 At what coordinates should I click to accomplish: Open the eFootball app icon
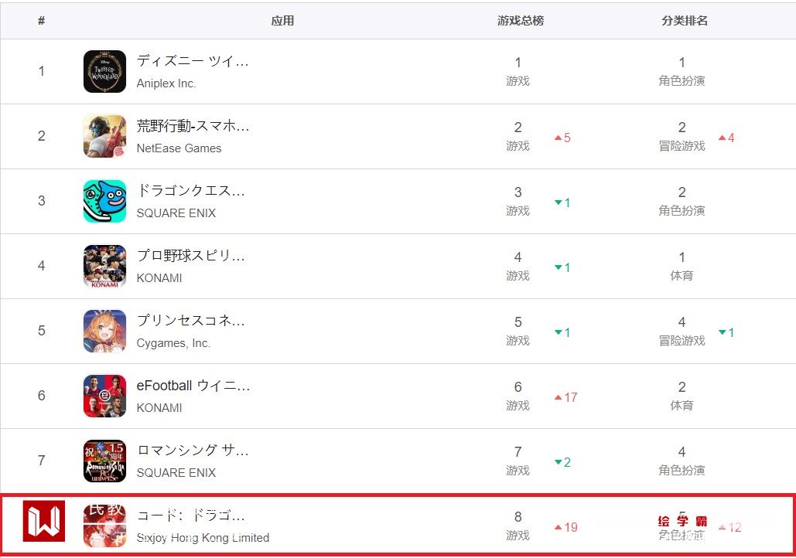click(104, 396)
